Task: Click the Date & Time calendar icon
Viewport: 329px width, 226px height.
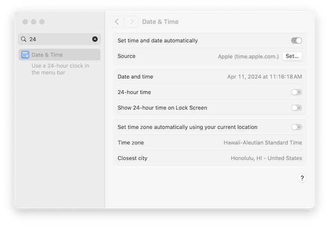Action: click(x=25, y=55)
